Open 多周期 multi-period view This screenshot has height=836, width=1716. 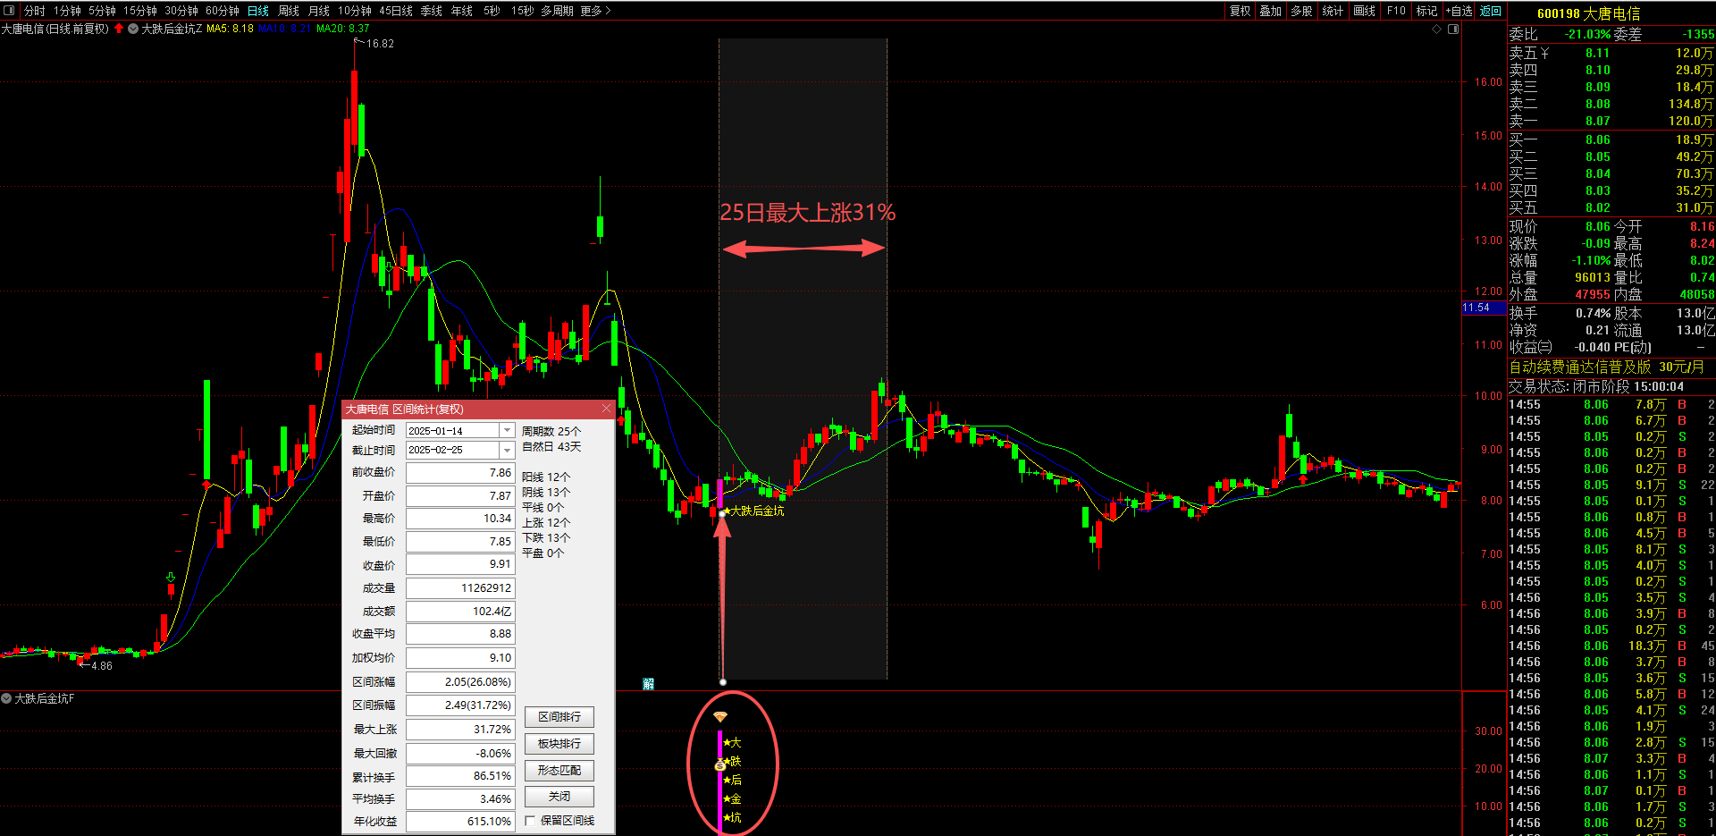click(557, 11)
